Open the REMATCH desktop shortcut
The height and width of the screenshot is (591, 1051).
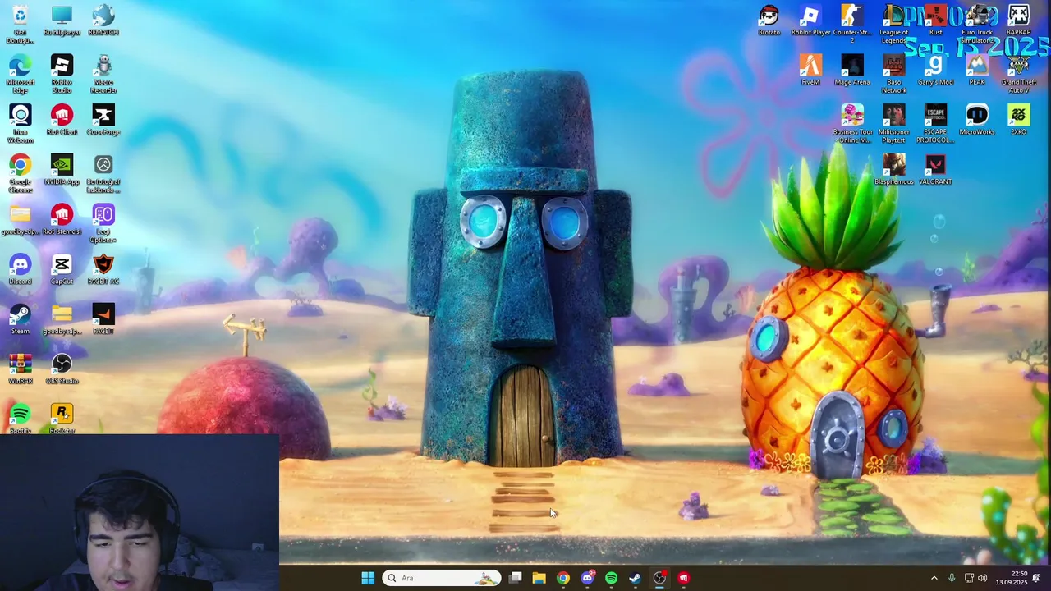point(103,21)
